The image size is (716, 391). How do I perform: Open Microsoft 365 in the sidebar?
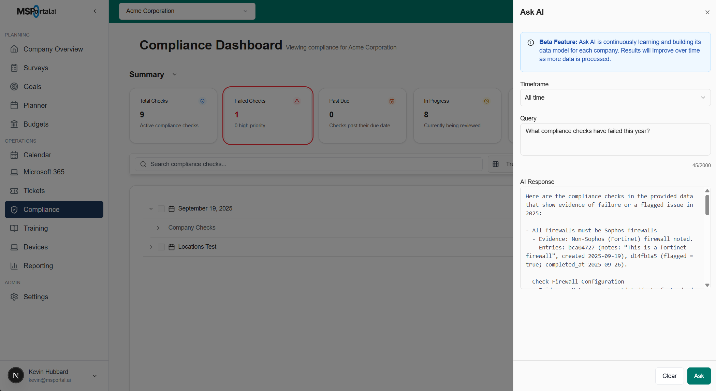click(x=44, y=172)
